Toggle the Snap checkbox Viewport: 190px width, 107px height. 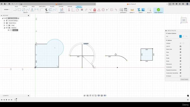[x=180, y=52]
